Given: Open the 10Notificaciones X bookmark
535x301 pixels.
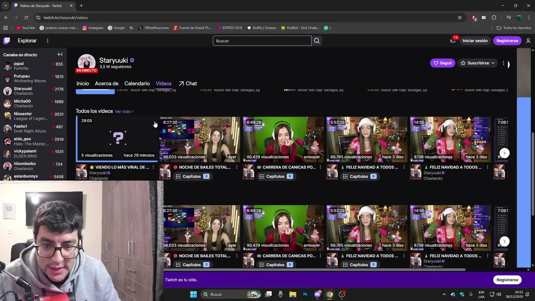Looking at the screenshot, I should [153, 28].
